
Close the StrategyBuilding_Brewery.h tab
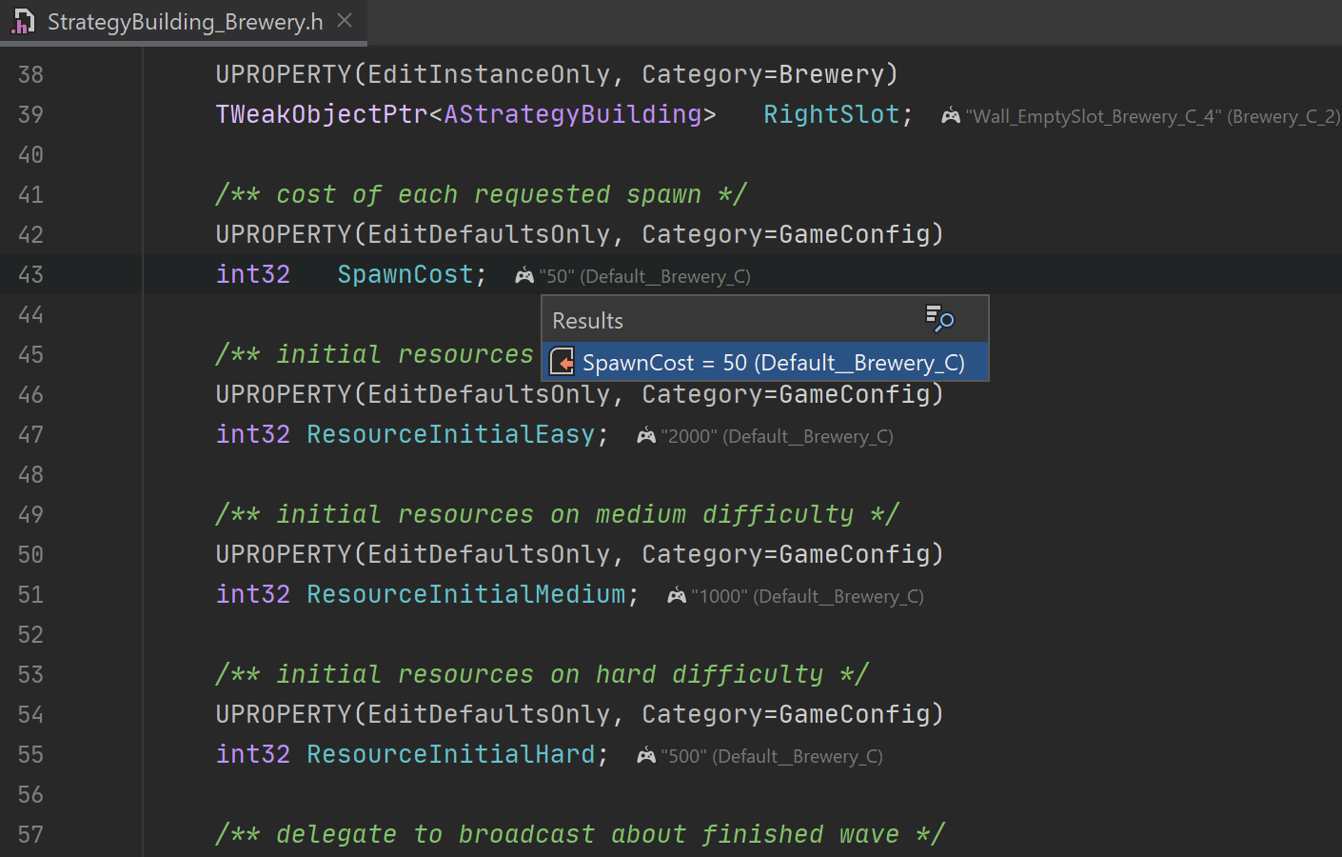345,20
